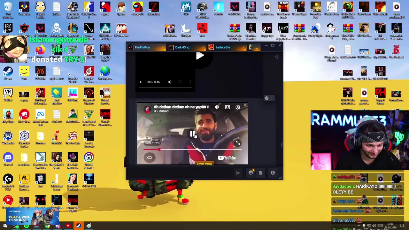
Task: Select the VRChat desktop shortcut
Action: pyautogui.click(x=8, y=95)
